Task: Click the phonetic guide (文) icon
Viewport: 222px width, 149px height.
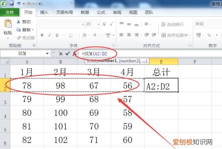Action: click(108, 35)
